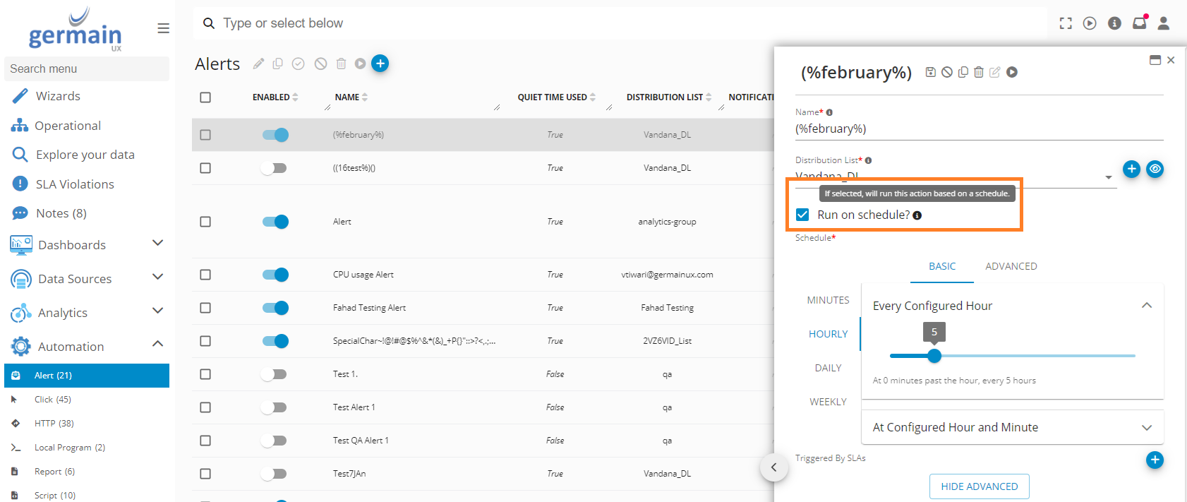Enable the Test Alert 1 toggle
1187x502 pixels.
[x=274, y=407]
